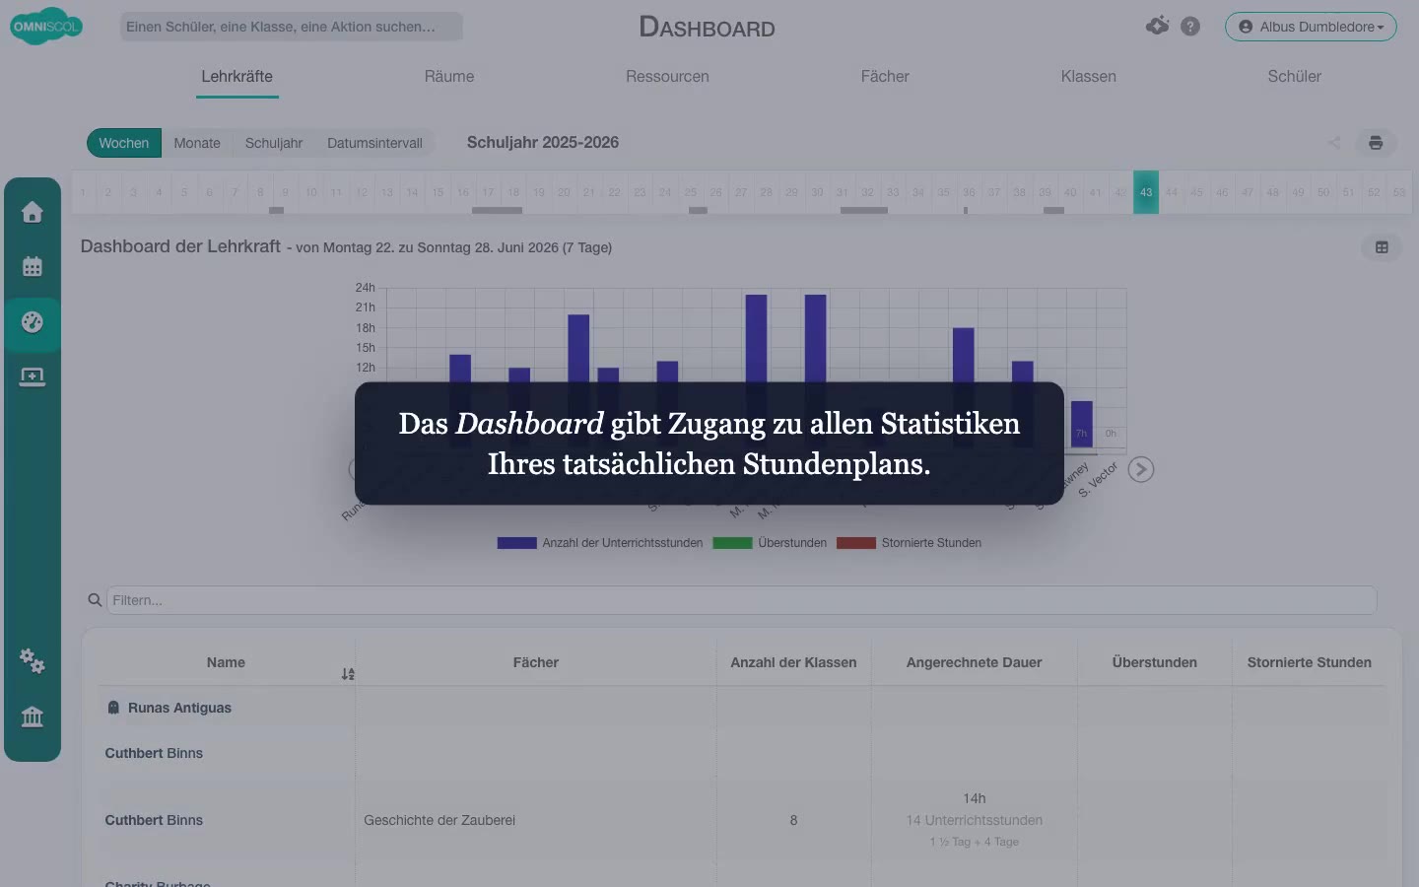Open the laptop plus icon in the sidebar
This screenshot has width=1419, height=887.
33,377
